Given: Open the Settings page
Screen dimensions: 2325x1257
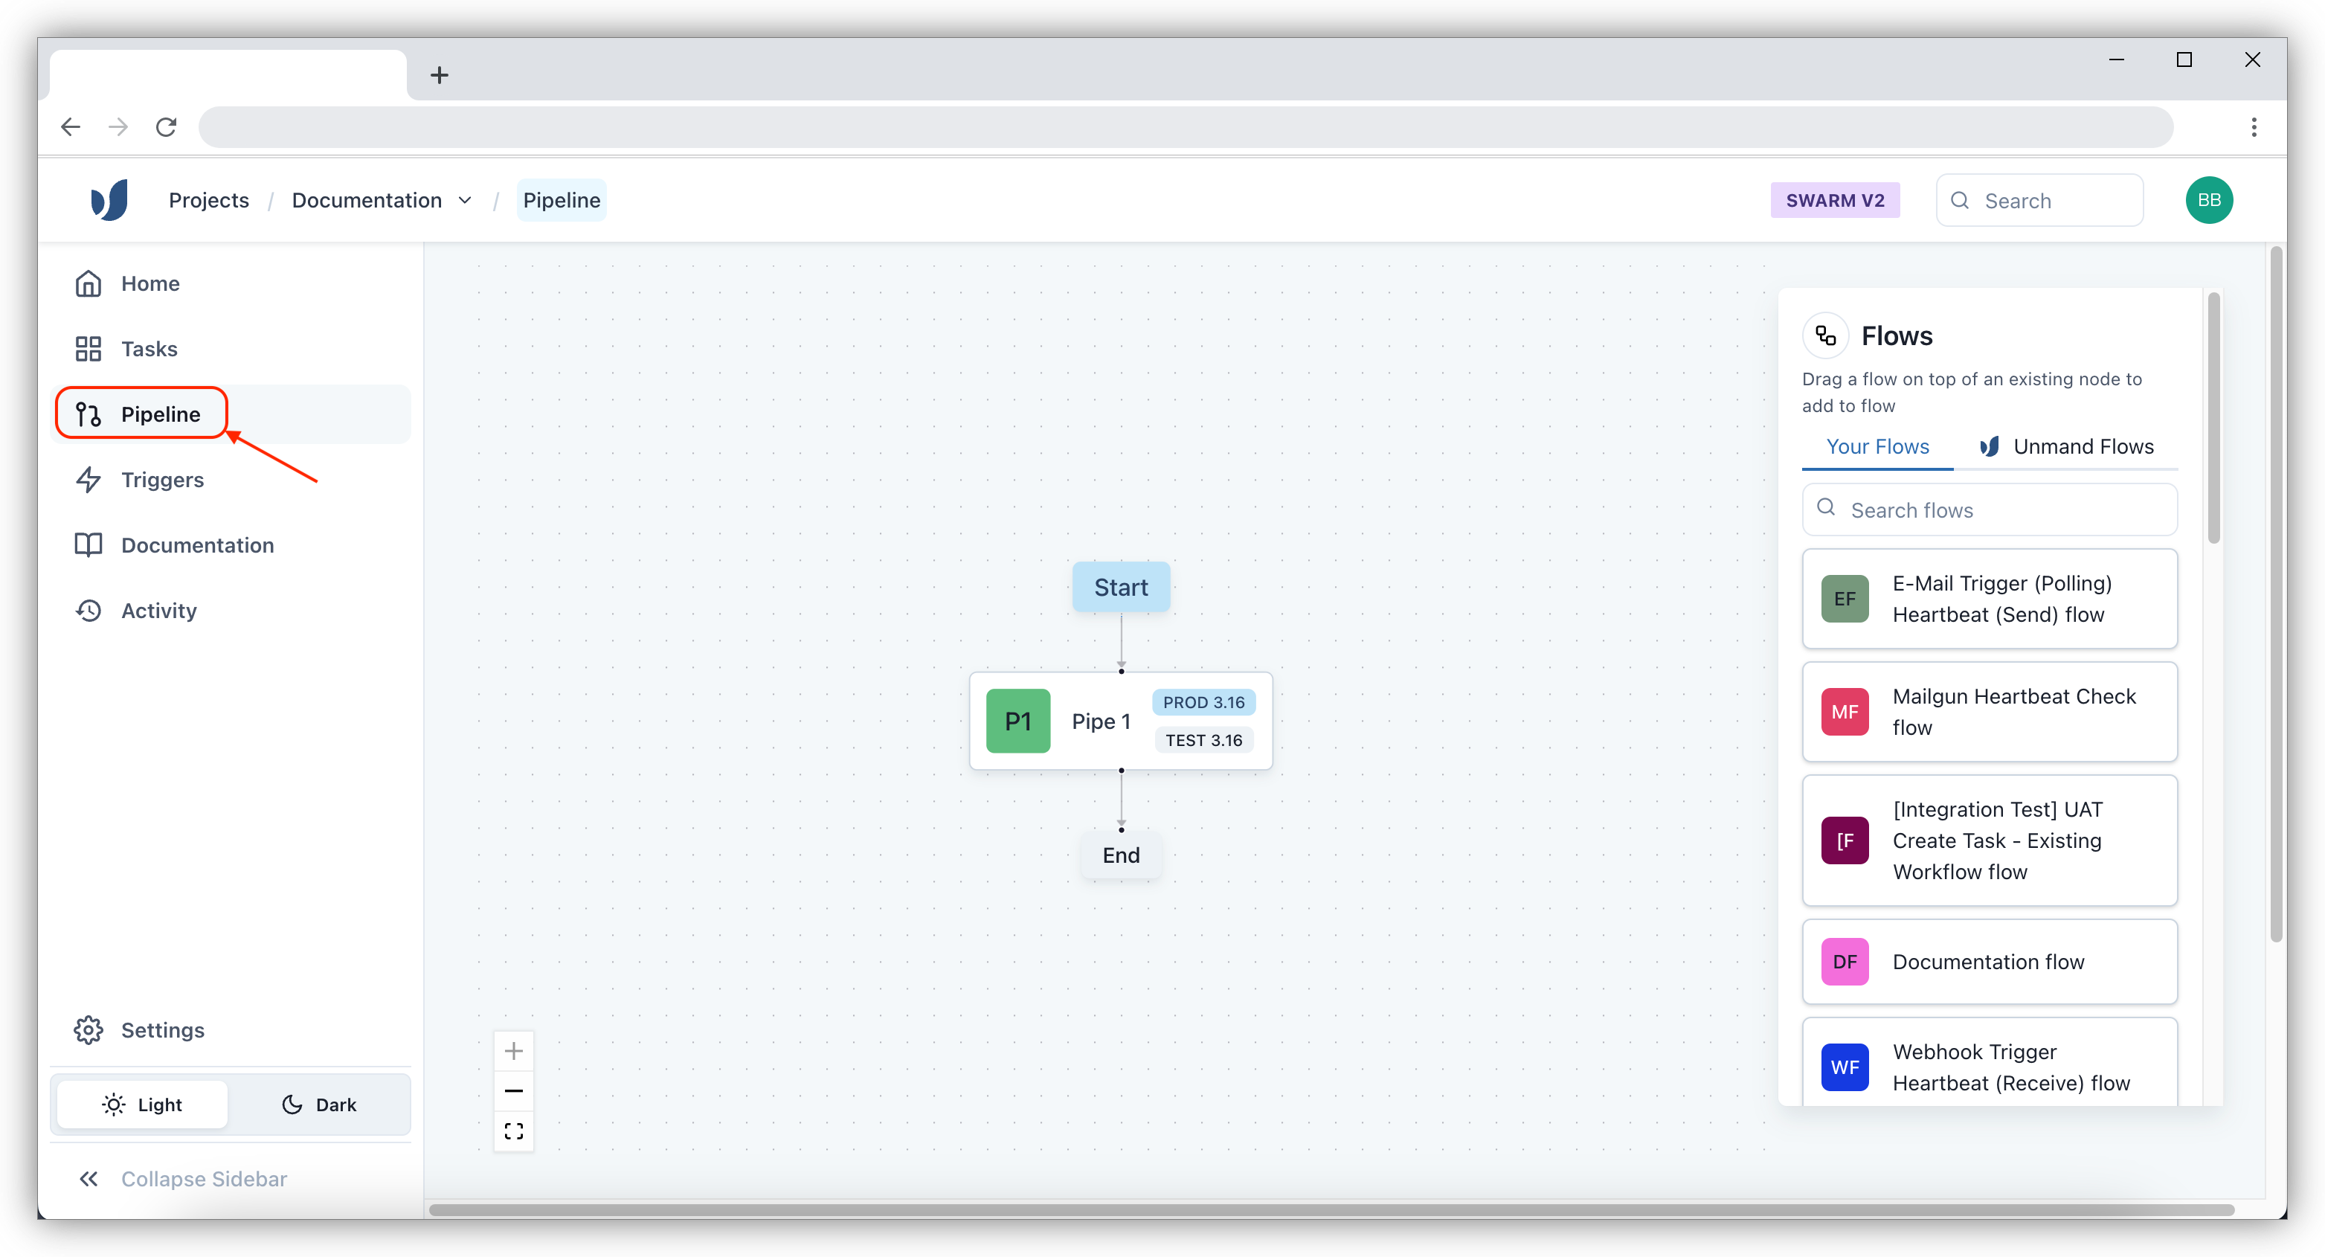Looking at the screenshot, I should coord(162,1029).
